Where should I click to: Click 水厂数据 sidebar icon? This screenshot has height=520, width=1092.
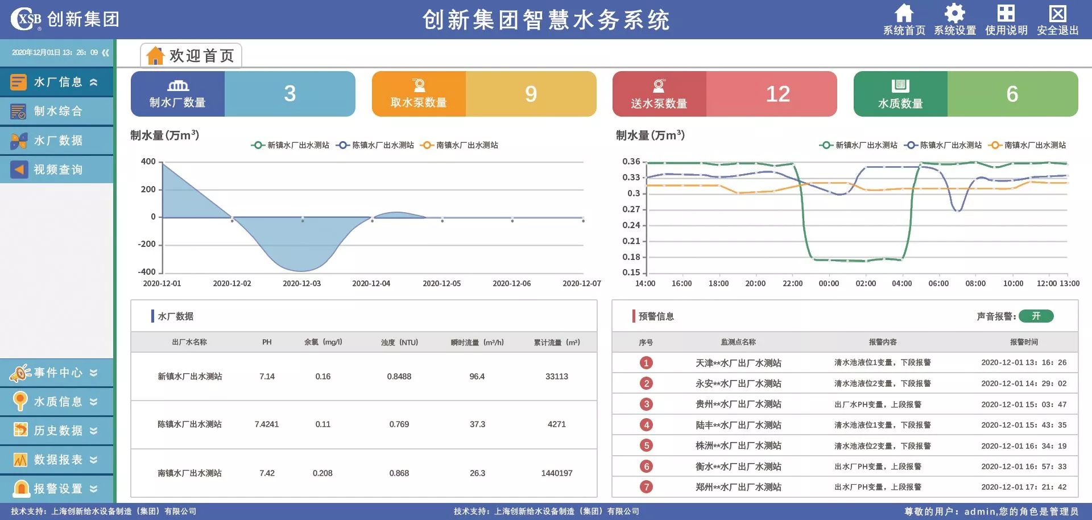click(x=18, y=141)
